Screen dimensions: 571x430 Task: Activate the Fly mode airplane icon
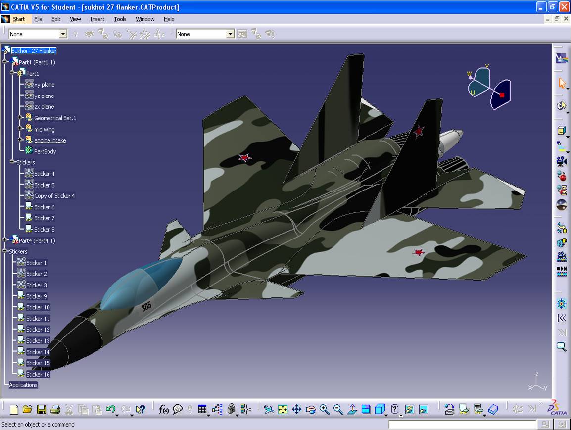269,410
